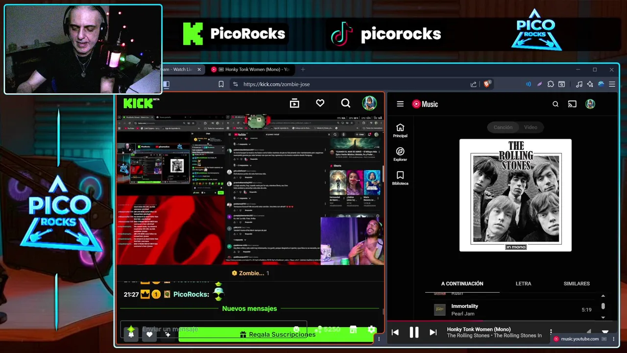This screenshot has height=353, width=627.
Task: Pause Honky Tonk Women playback
Action: click(414, 332)
